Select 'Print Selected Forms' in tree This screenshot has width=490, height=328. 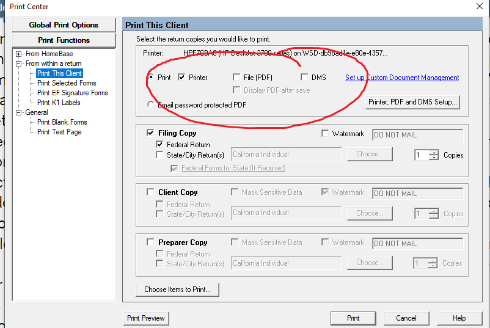click(x=66, y=83)
